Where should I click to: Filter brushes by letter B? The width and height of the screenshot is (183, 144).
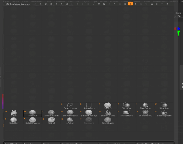pos(40,4)
